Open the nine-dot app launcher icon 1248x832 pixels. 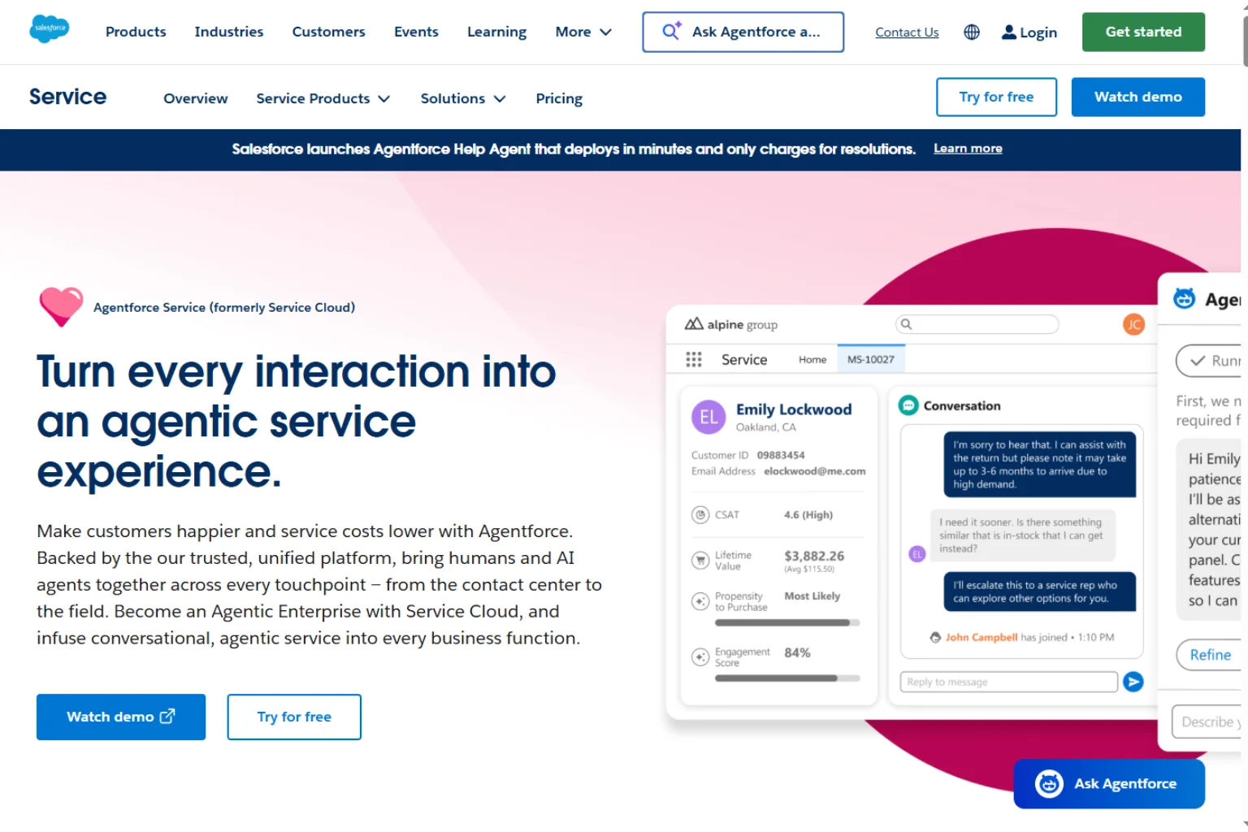(693, 359)
